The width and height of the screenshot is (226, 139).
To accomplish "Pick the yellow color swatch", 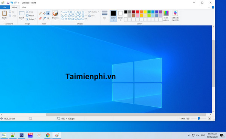I will (x=145, y=12).
